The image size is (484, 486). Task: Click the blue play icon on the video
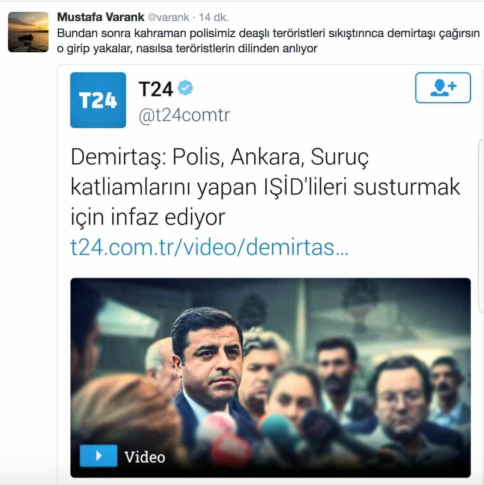click(x=99, y=456)
